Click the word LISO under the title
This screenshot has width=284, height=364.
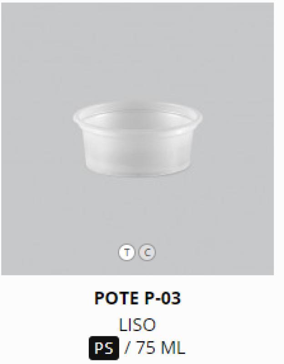pos(137,325)
